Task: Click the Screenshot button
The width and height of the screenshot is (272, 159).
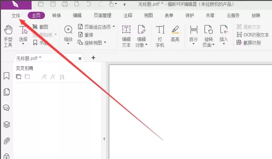Action: [40, 27]
